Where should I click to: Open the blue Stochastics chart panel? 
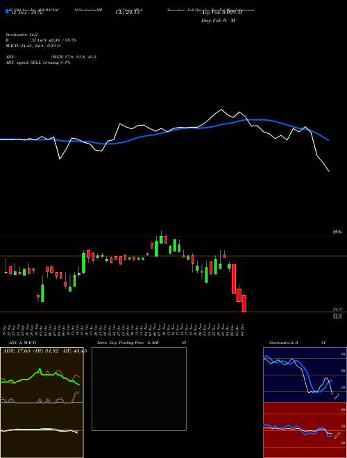[305, 375]
